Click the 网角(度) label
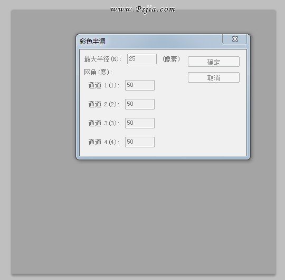Viewport: 285px width, 280px height. [x=98, y=72]
